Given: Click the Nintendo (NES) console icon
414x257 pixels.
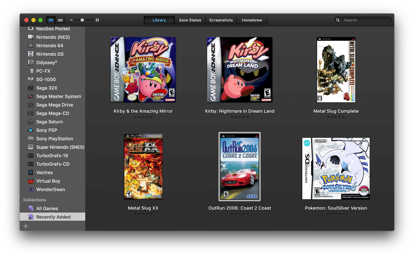Looking at the screenshot, I should pyautogui.click(x=30, y=37).
